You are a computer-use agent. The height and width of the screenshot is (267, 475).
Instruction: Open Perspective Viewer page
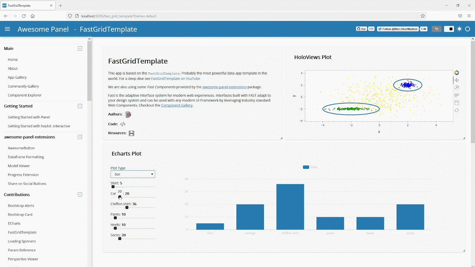[x=23, y=259]
